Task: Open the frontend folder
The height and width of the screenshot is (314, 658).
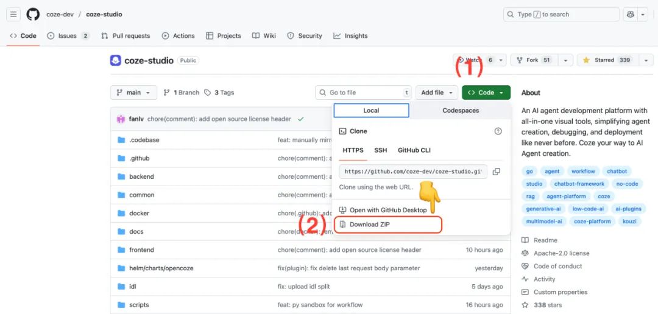Action: 141,250
